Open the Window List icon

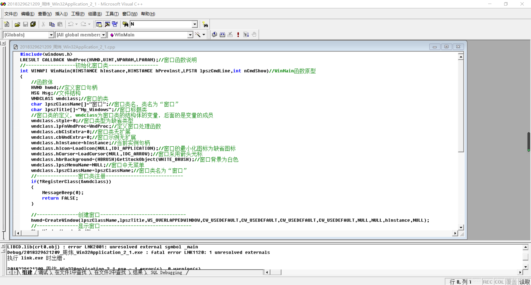coord(115,24)
